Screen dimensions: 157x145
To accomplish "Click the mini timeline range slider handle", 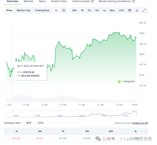I will tap(137, 113).
